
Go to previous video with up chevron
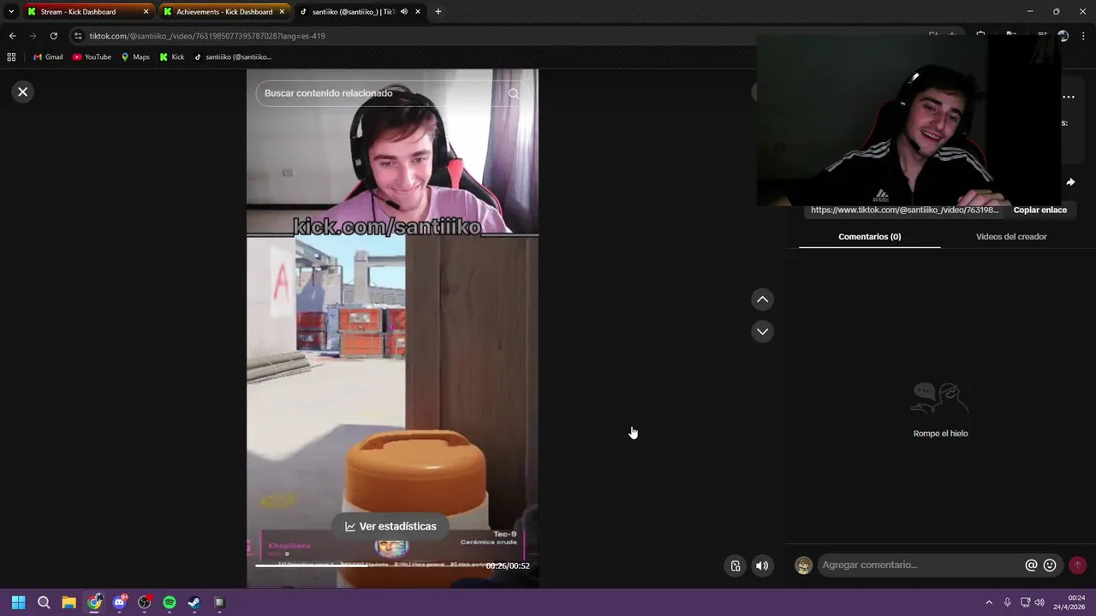[762, 299]
